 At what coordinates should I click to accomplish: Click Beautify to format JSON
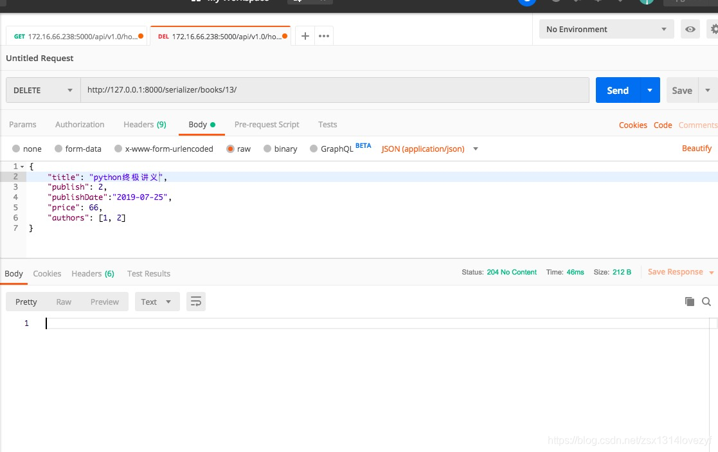point(697,149)
